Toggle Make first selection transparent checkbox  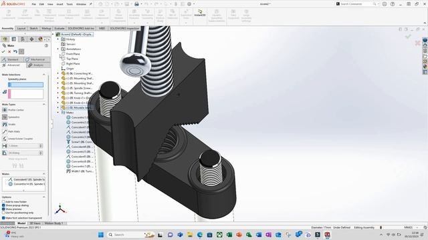(3, 218)
